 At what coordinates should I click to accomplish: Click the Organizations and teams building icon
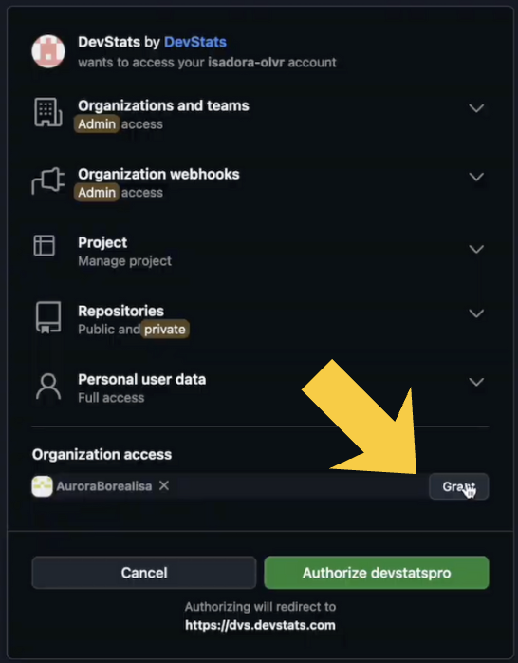[x=48, y=112]
